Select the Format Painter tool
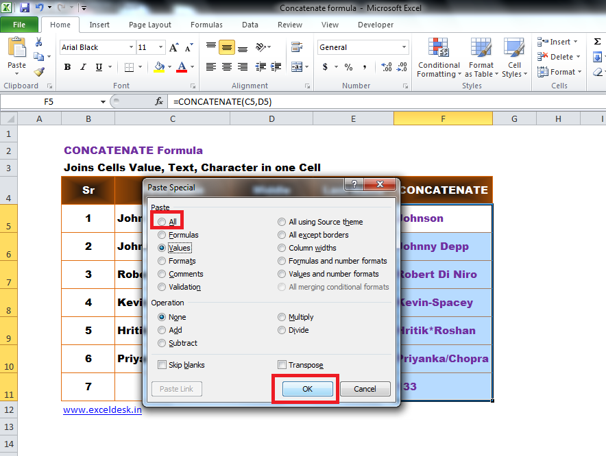 coord(39,71)
